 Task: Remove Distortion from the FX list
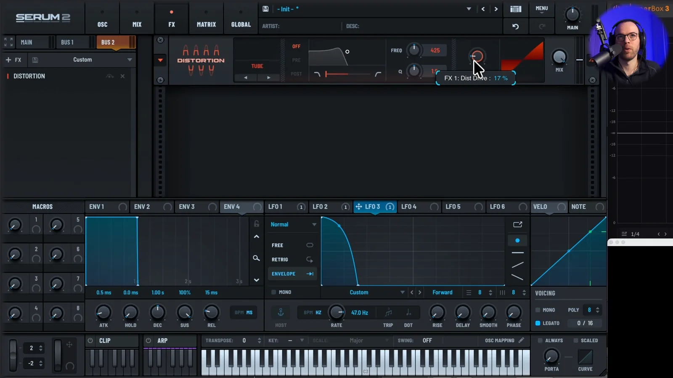[122, 76]
